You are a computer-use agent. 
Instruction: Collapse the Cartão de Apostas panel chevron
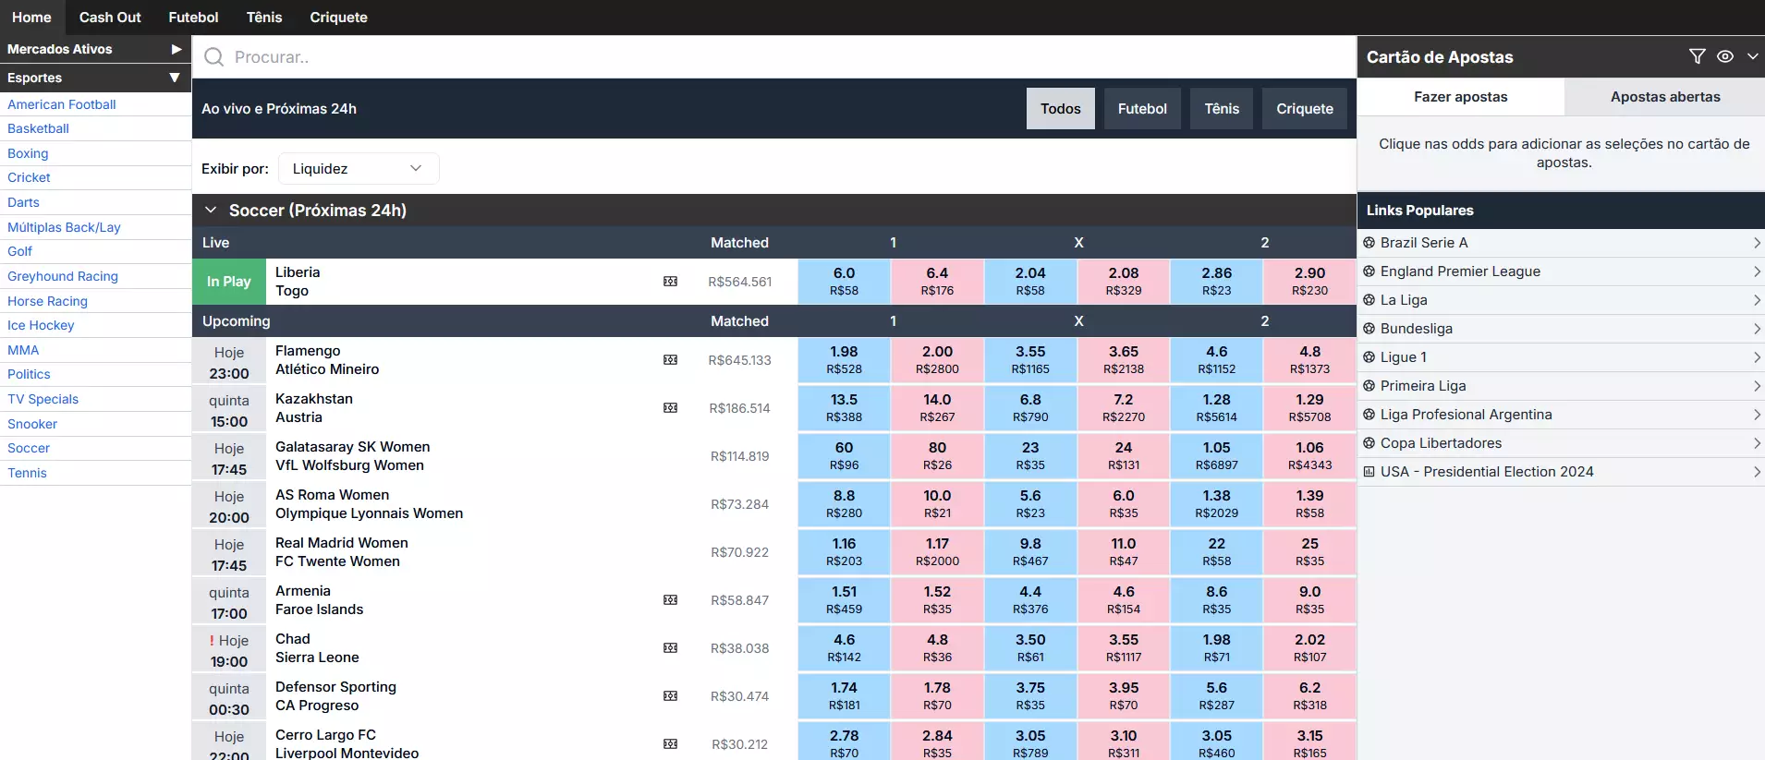click(x=1752, y=56)
